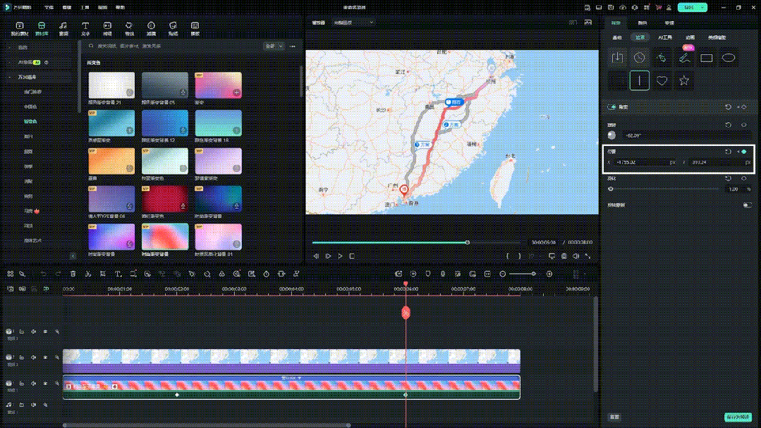
Task: Open the 工具 menu
Action: 85,7
